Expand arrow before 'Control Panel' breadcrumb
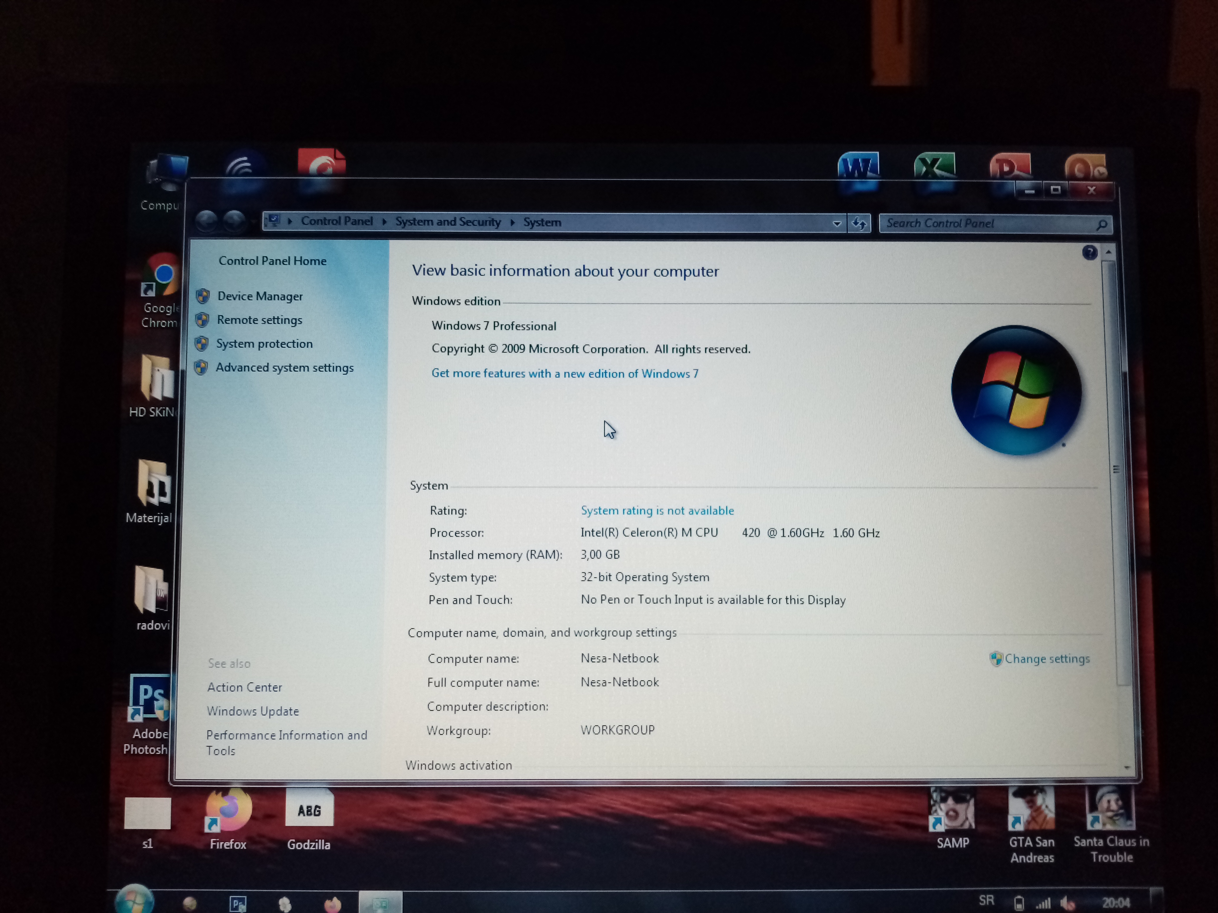The image size is (1218, 913). [290, 221]
